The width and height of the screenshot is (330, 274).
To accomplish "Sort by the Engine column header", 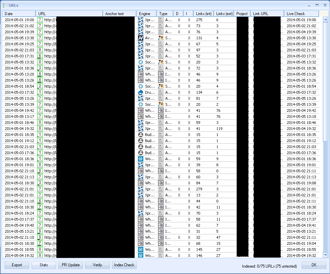I will pos(146,14).
